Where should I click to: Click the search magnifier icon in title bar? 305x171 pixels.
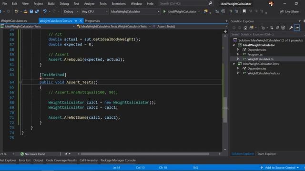[210, 3]
